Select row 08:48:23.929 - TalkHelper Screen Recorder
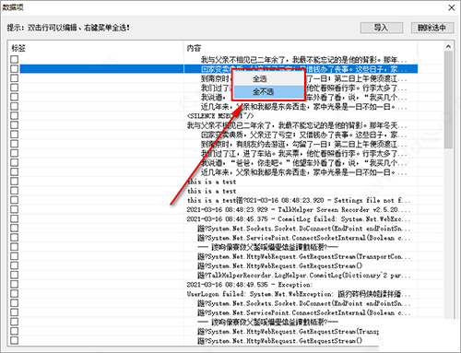 [x=299, y=209]
